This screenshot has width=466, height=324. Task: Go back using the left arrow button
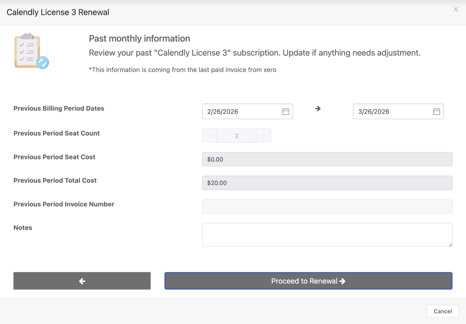(82, 281)
